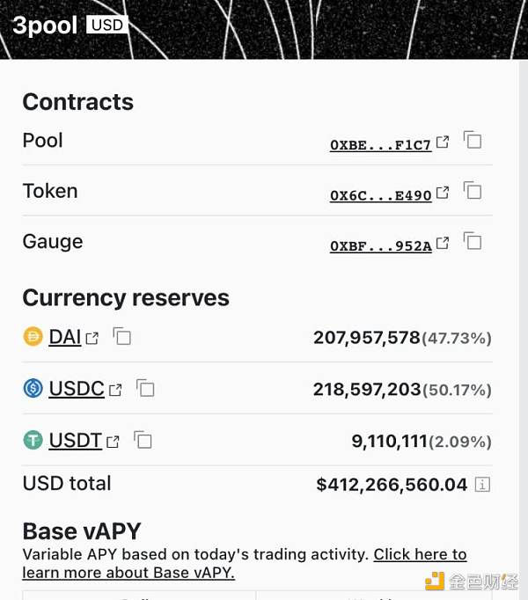Copy the Token contract address
The width and height of the screenshot is (528, 600).
(473, 191)
